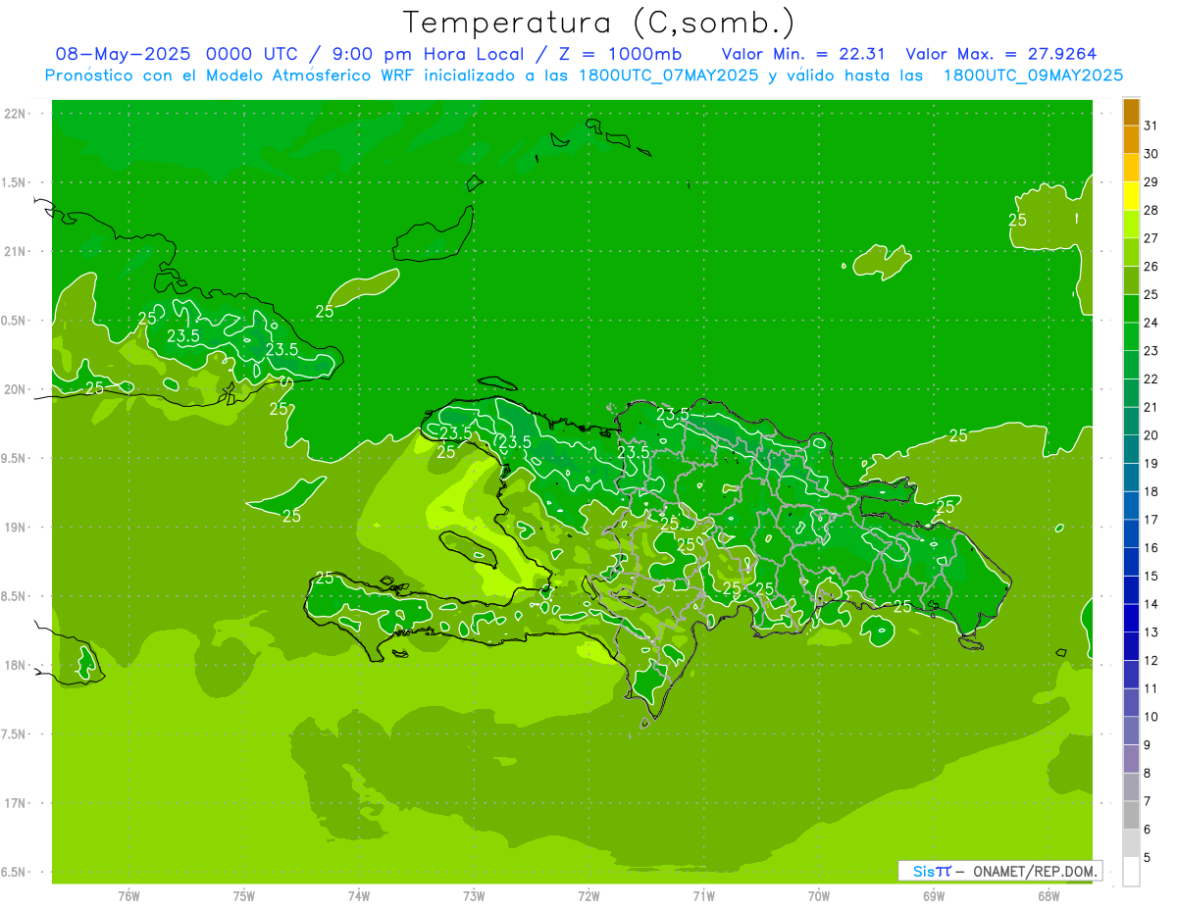This screenshot has height=909, width=1177.
Task: Pick the orange swatch between 30 and 31
Action: (x=1131, y=139)
